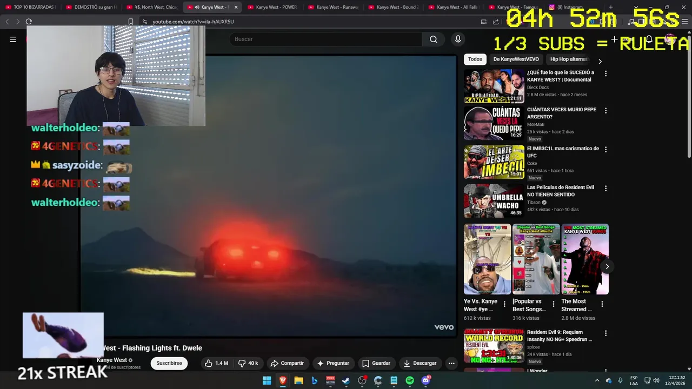Switch to the DEMOSTRÓ su gran tab
This screenshot has width=692, height=389.
coord(91,7)
